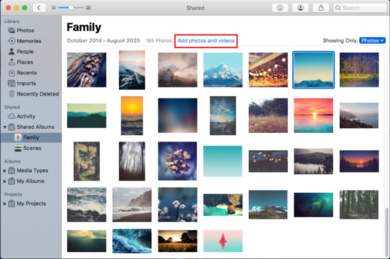This screenshot has width=390, height=259.
Task: Click the Shared Albums folder icon
Action: 12,127
